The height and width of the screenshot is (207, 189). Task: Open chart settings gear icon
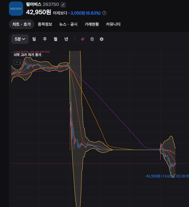tap(101, 39)
